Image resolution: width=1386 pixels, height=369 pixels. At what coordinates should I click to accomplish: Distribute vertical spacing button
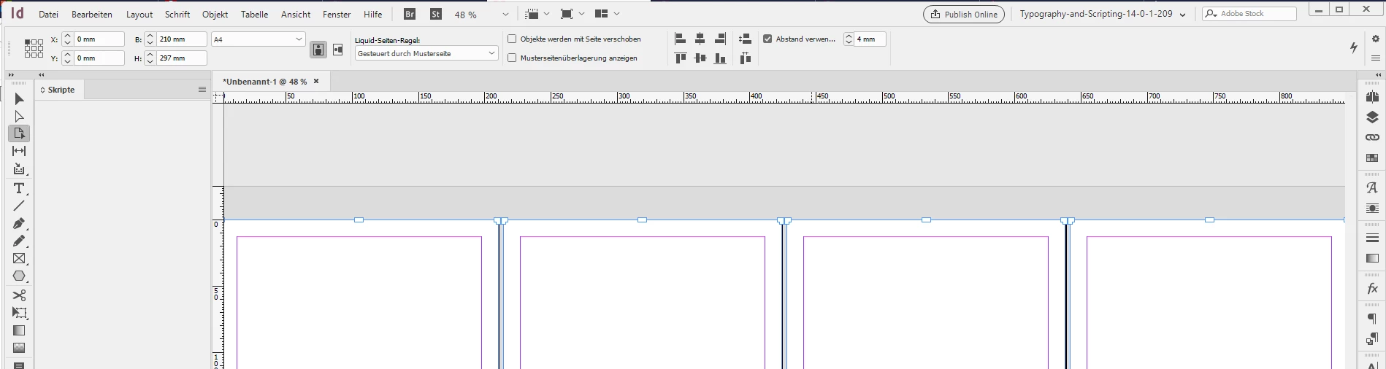click(745, 39)
